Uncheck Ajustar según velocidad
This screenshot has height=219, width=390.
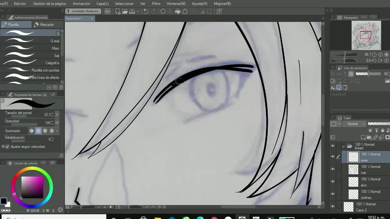pyautogui.click(x=7, y=147)
